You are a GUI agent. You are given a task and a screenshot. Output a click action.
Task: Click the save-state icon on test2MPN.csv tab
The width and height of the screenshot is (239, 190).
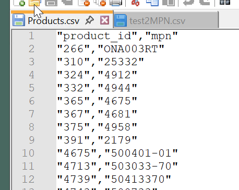121,20
